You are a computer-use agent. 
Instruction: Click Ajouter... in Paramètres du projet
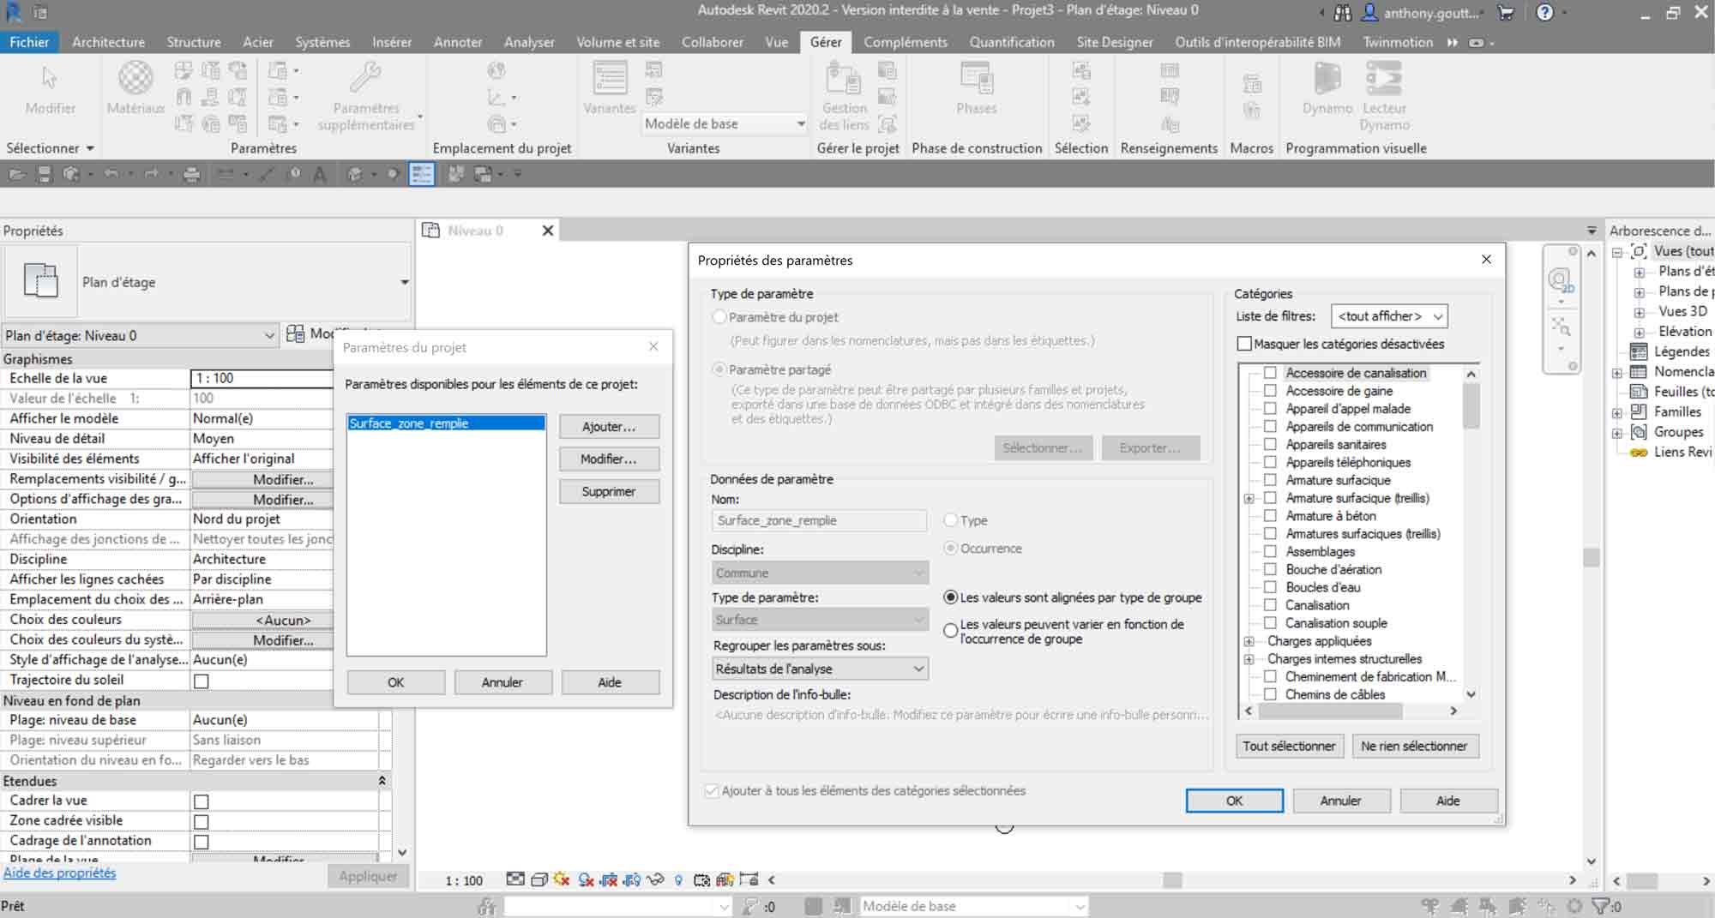609,427
